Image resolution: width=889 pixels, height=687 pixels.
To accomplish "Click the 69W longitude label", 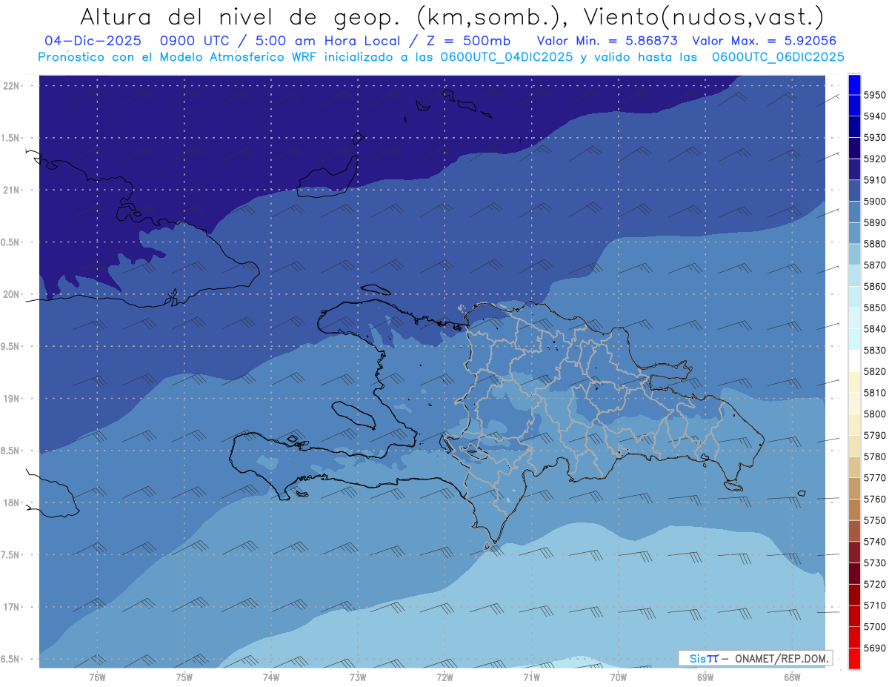I will 705,677.
